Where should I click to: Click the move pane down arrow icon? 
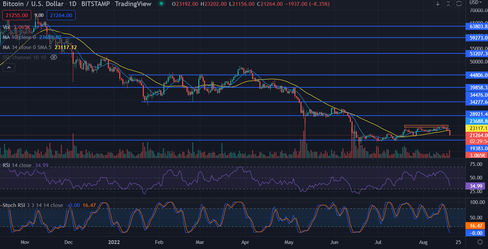point(438,4)
